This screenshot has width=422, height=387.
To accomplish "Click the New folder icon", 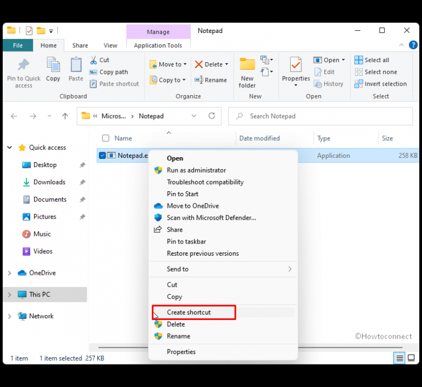I will (247, 64).
